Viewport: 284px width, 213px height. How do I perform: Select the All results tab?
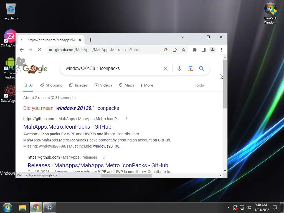tap(29, 85)
